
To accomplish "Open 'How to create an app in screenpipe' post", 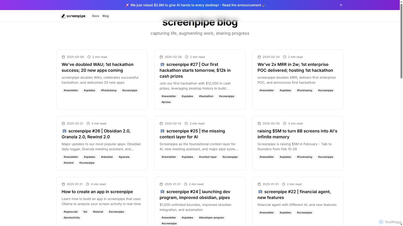I will 97,192.
